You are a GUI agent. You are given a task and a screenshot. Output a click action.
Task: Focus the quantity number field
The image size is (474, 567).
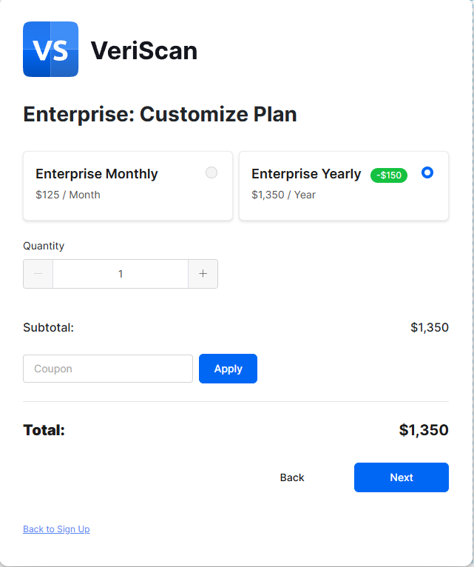coord(121,274)
